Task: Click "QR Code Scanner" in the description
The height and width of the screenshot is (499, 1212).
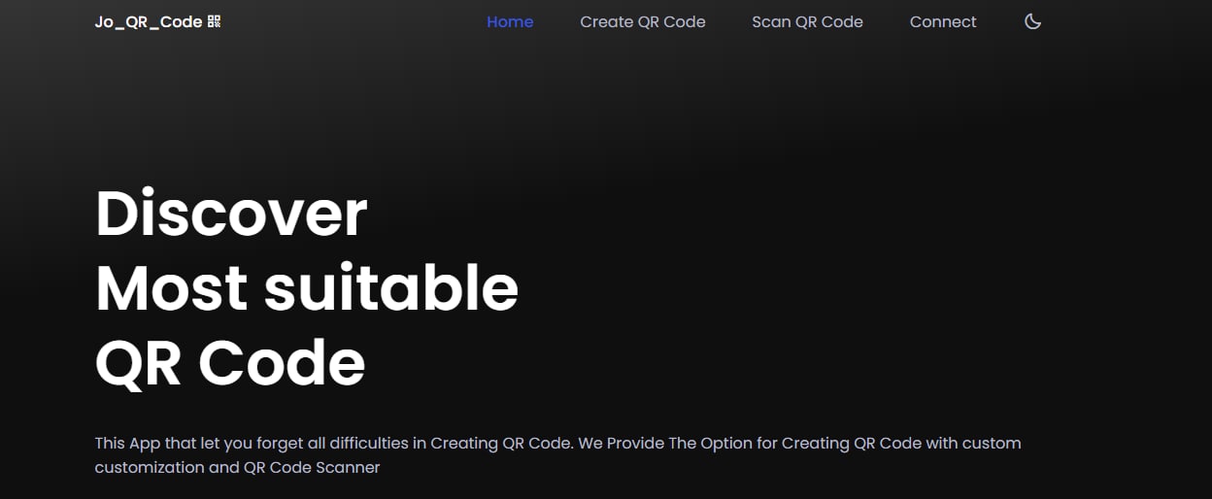Action: tap(312, 467)
